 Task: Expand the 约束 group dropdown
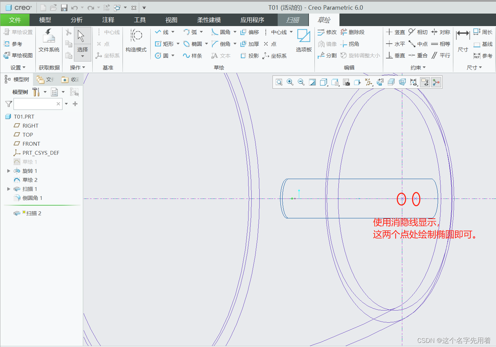coord(418,67)
